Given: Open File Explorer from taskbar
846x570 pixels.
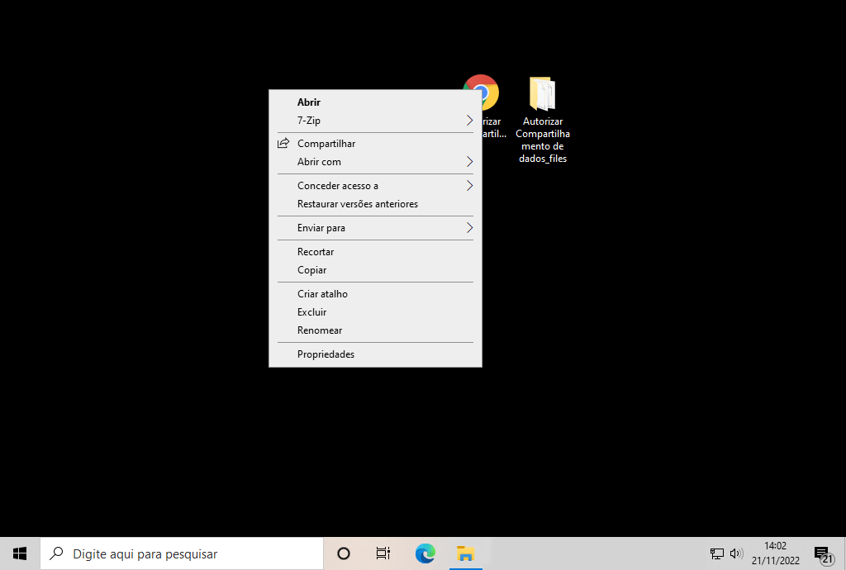Looking at the screenshot, I should point(466,553).
